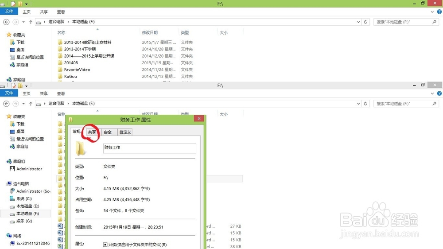Screen dimensions: 443x249
Task: Refresh the top window address bar
Action: 365,22
